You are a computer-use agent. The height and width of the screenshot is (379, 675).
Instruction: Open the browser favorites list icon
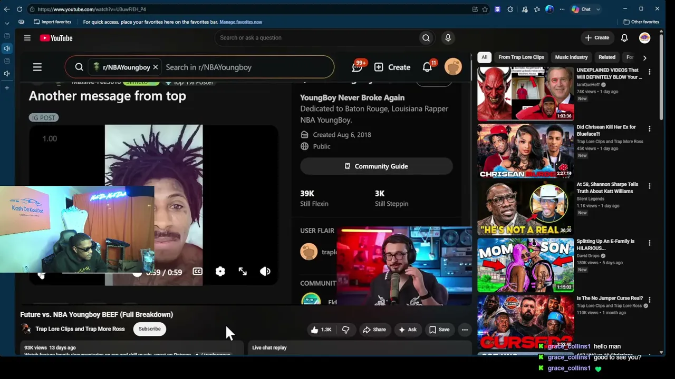coord(537,9)
